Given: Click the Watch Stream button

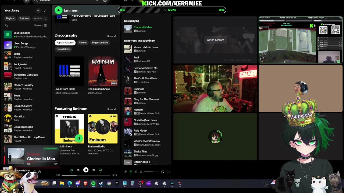Looking at the screenshot, I should point(215,40).
